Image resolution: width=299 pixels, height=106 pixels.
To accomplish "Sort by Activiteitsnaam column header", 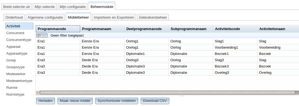I will point(278,29).
